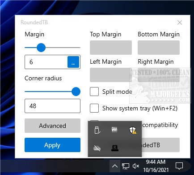Image resolution: width=194 pixels, height=175 pixels.
Task: Open the Advanced settings button
Action: pos(52,126)
